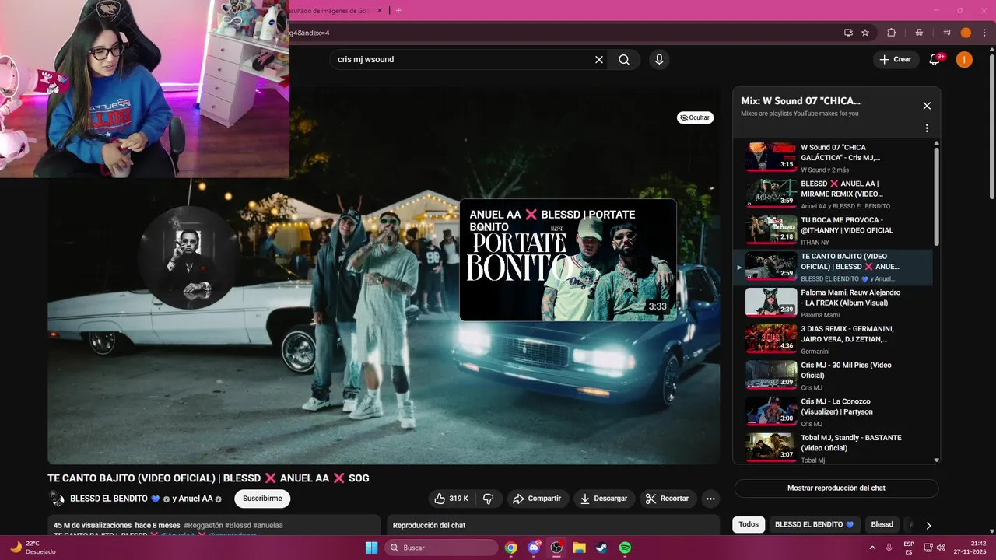
Task: Open YouTube notifications bell
Action: click(935, 59)
